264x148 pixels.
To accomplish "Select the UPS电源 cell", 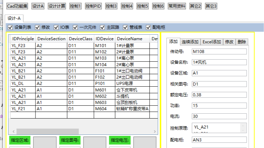I will [x=132, y=84].
